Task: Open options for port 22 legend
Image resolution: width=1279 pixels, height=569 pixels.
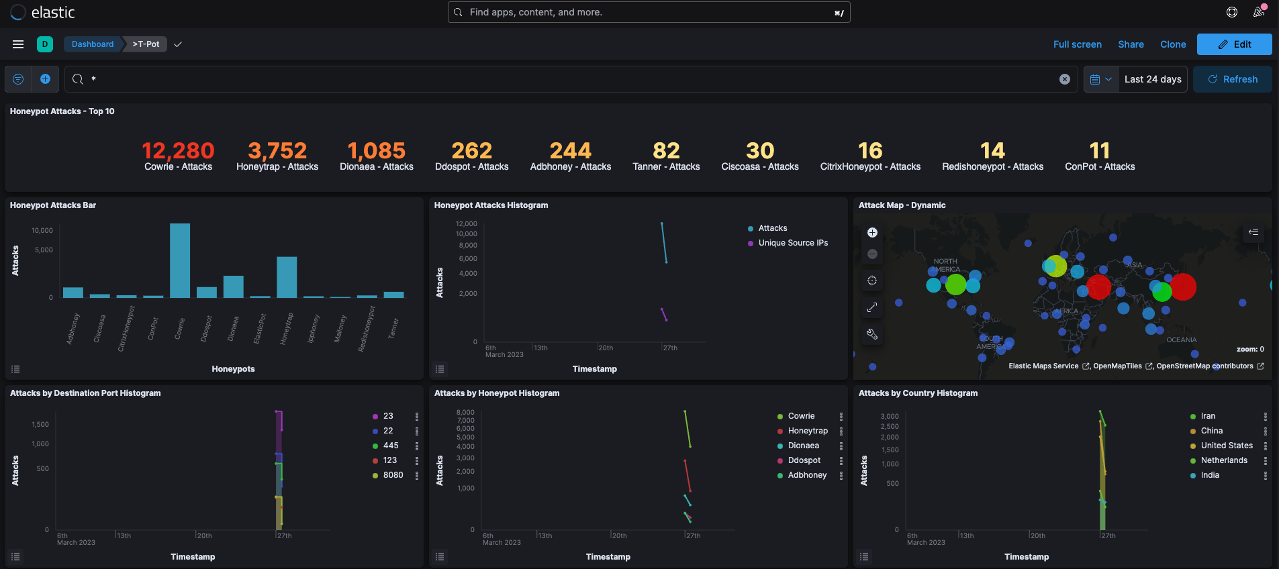Action: (x=417, y=431)
